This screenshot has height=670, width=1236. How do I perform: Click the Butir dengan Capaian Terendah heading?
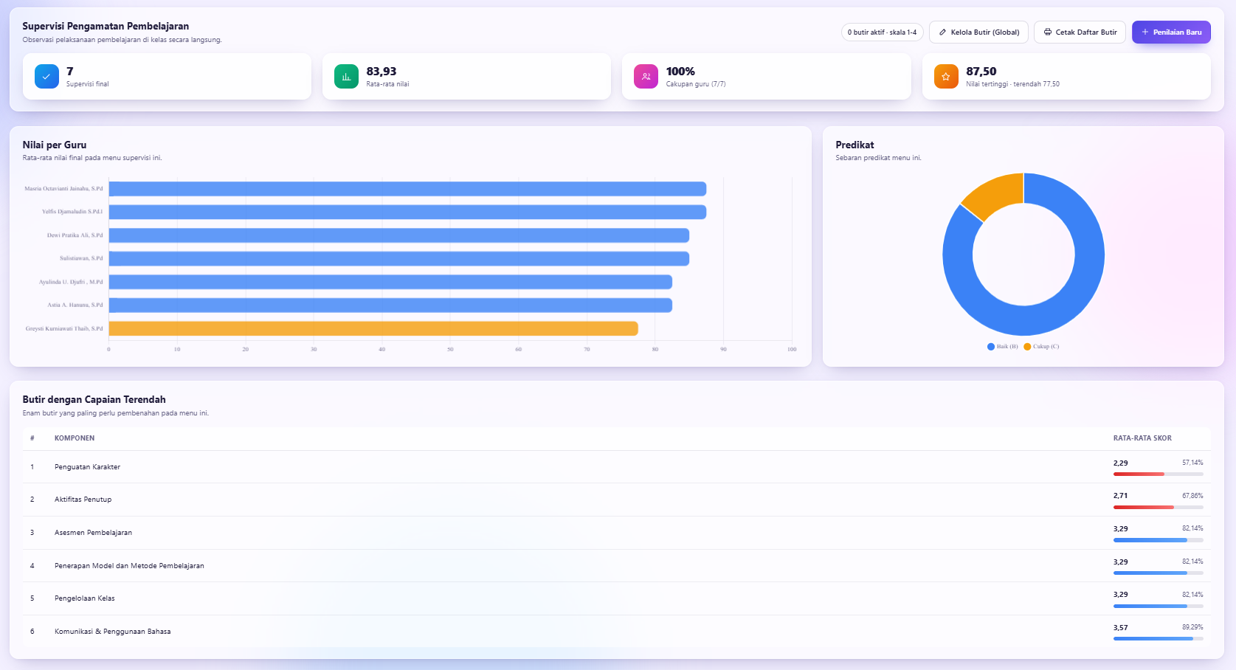94,400
